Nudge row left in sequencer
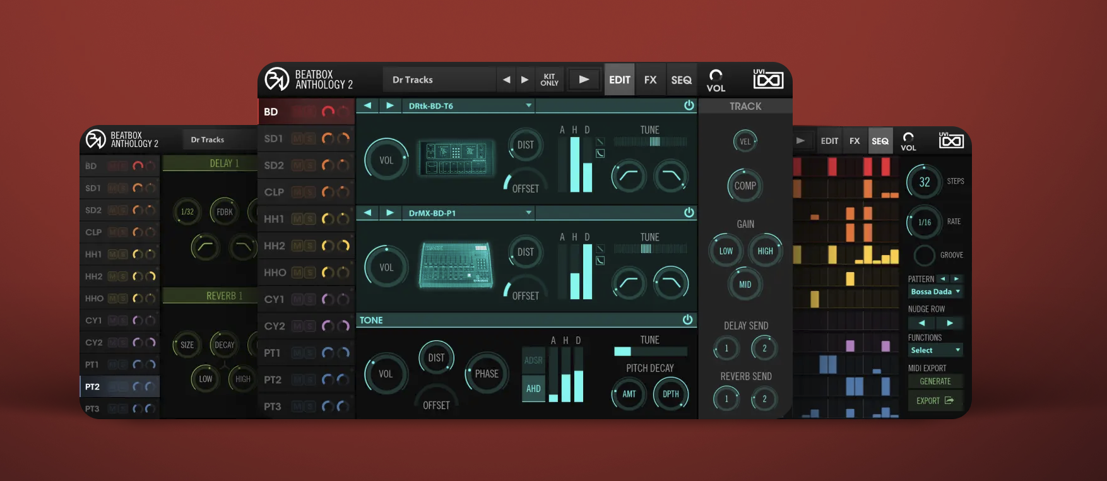1107x481 pixels. 921,323
